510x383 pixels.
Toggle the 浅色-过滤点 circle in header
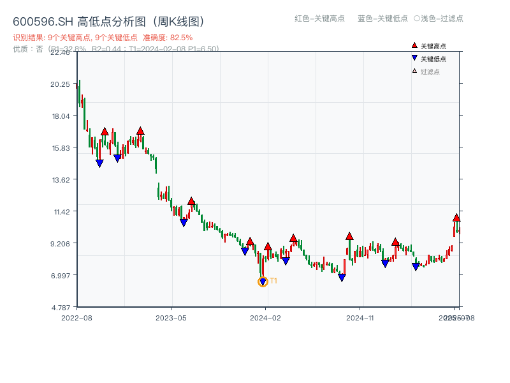pos(416,19)
